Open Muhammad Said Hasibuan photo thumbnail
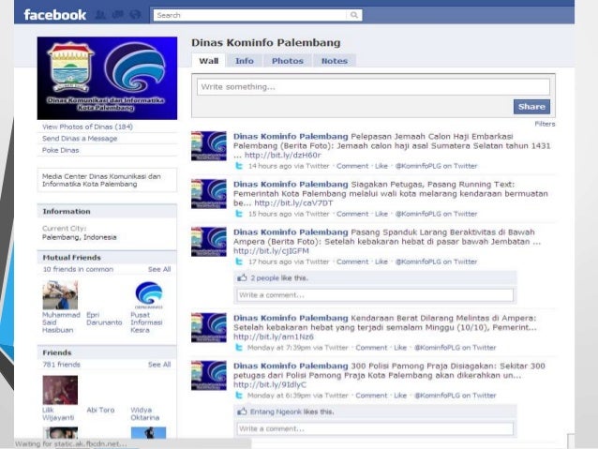The height and width of the screenshot is (449, 598). (60, 295)
